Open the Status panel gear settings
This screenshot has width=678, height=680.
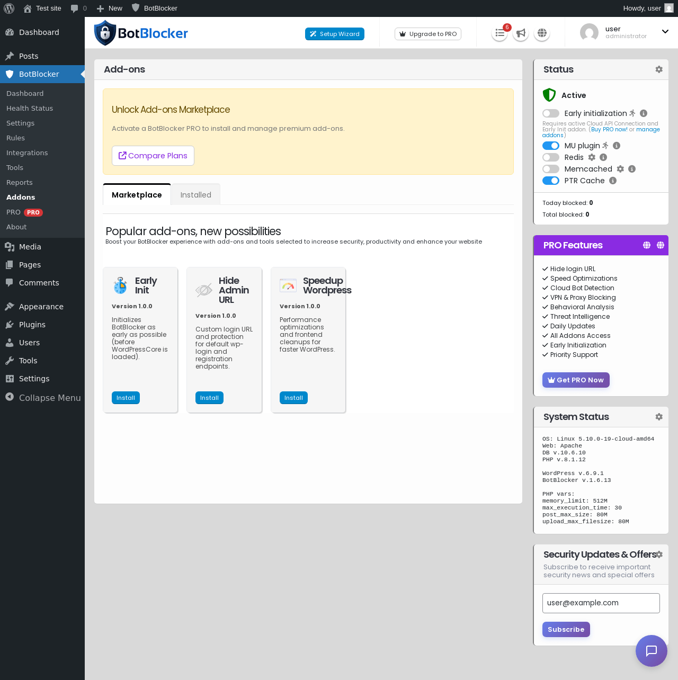pyautogui.click(x=659, y=69)
